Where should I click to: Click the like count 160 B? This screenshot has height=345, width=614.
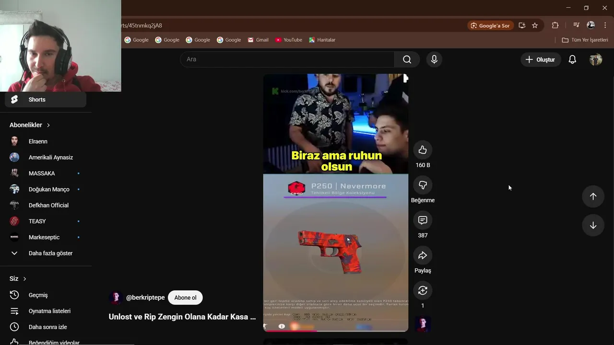click(423, 165)
